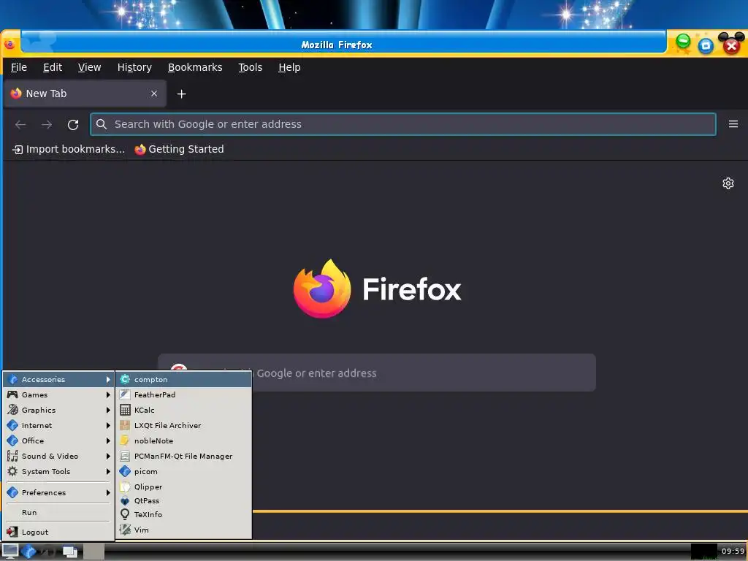Focus the address bar search field

click(x=403, y=124)
